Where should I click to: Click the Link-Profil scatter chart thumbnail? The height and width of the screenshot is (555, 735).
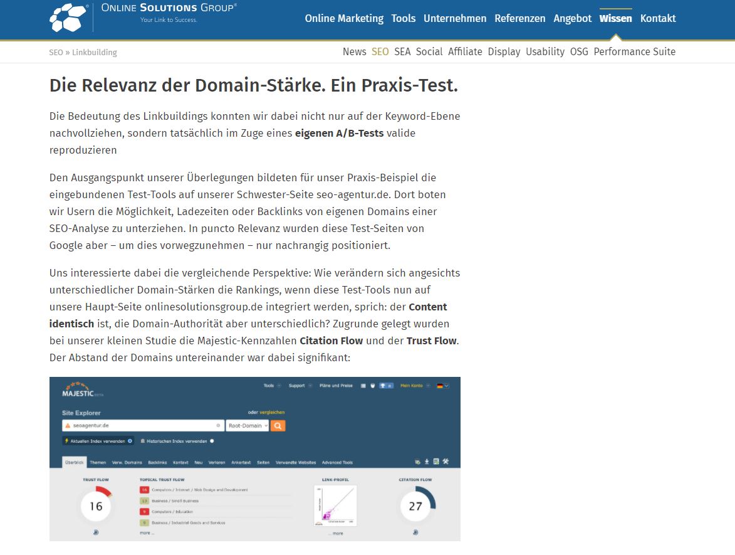coord(335,505)
